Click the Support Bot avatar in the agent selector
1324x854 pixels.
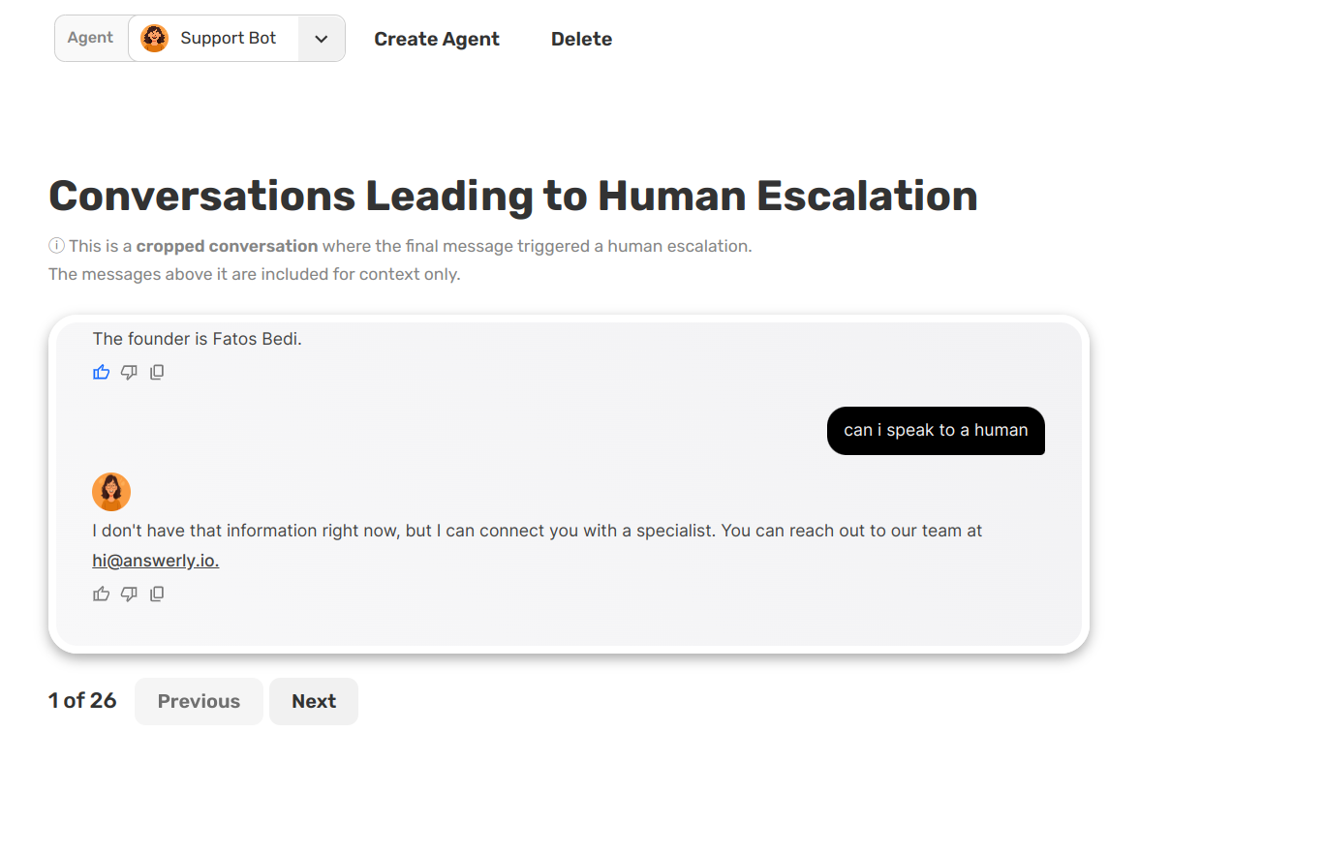pyautogui.click(x=154, y=39)
